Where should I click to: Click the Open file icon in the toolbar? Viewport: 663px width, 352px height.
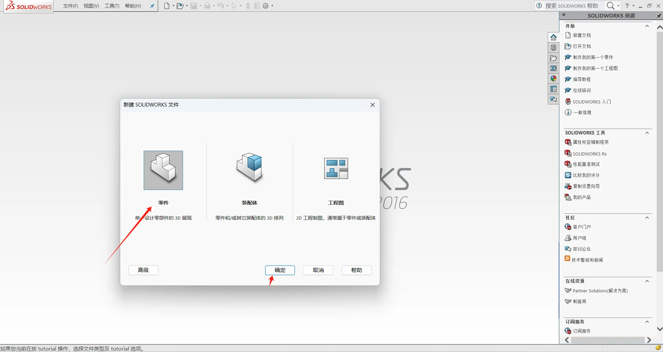click(x=180, y=6)
